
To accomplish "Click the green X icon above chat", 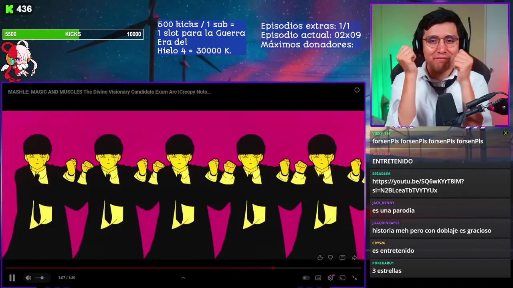I will pyautogui.click(x=505, y=133).
